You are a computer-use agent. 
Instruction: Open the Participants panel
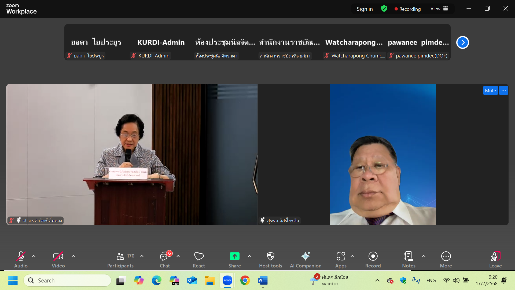(120, 259)
